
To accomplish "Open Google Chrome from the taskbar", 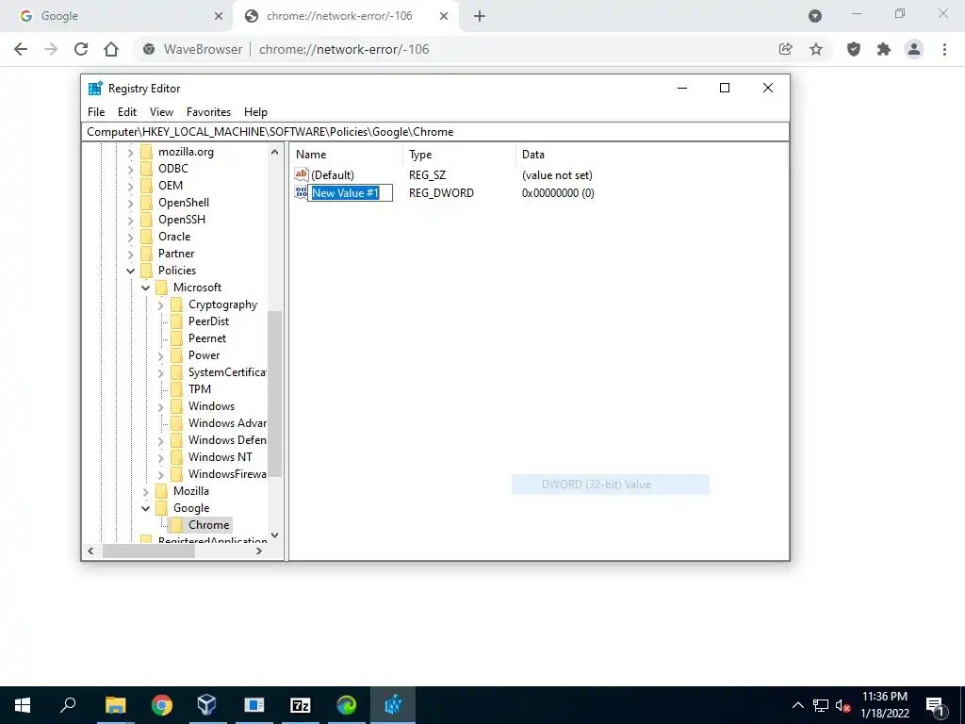I will point(161,705).
